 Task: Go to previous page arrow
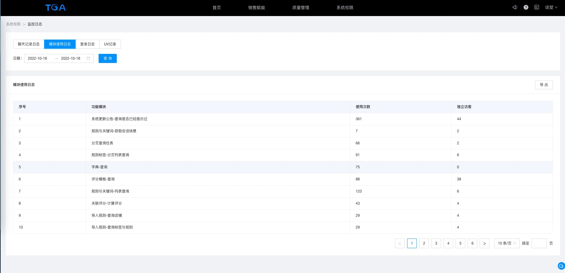tap(400, 243)
